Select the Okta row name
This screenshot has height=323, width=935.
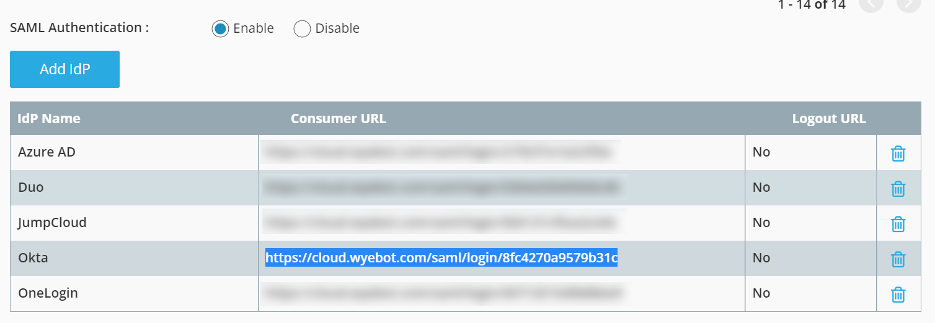(33, 257)
